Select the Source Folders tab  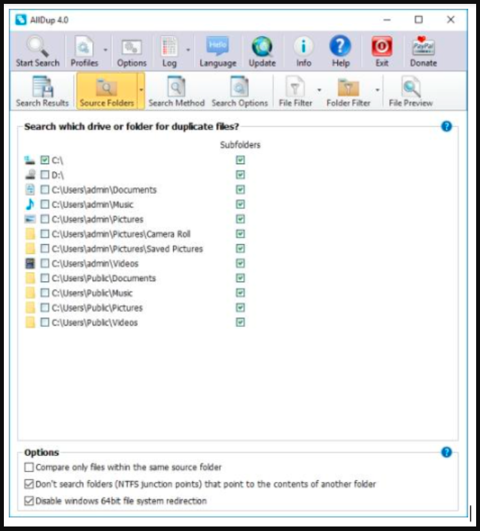[x=107, y=90]
